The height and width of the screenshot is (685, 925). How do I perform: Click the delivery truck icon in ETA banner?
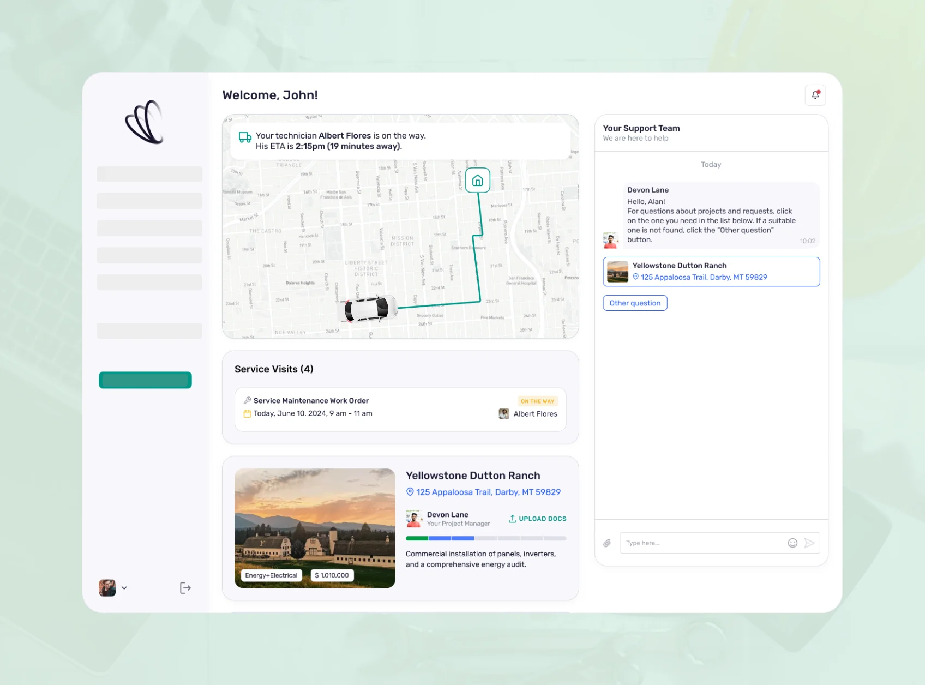[245, 137]
